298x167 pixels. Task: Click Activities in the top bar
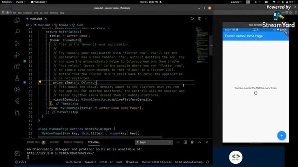7,2
